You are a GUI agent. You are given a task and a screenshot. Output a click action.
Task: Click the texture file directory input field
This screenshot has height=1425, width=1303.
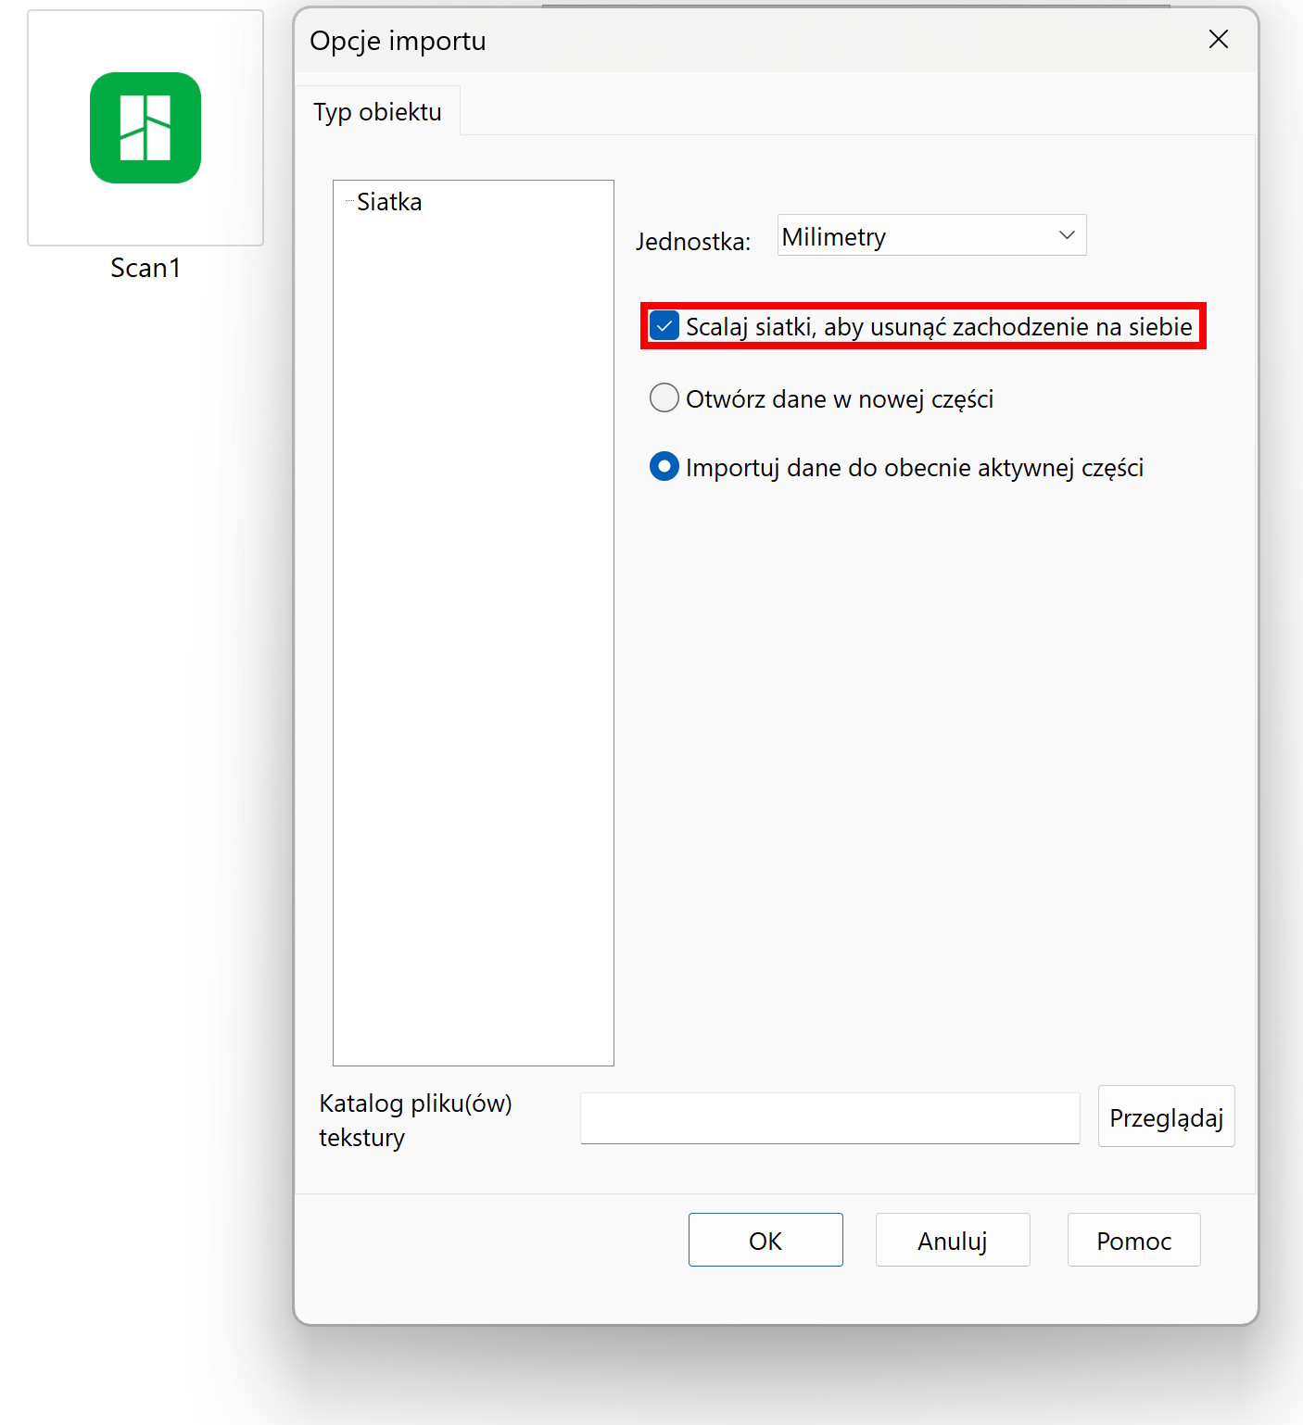click(x=829, y=1118)
